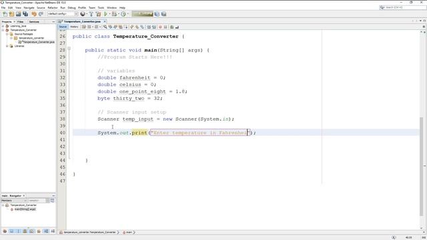Select Temperature_Converter.java in the project tree
Viewport: 427px width, 240px height.
(x=39, y=42)
